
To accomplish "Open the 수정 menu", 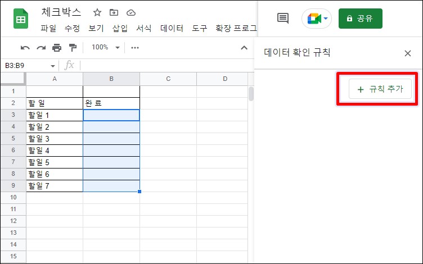I will point(72,28).
